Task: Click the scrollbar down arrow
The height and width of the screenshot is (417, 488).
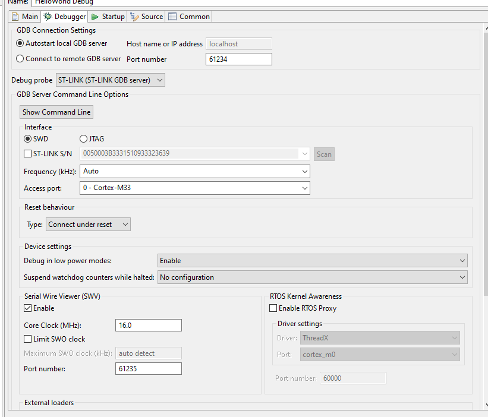Action: click(x=486, y=405)
